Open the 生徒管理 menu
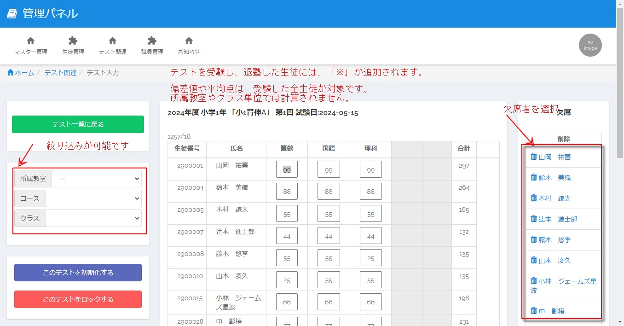The image size is (624, 326). click(x=73, y=46)
